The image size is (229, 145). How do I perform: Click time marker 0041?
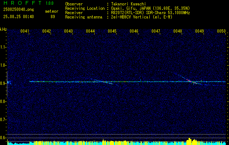25,31
